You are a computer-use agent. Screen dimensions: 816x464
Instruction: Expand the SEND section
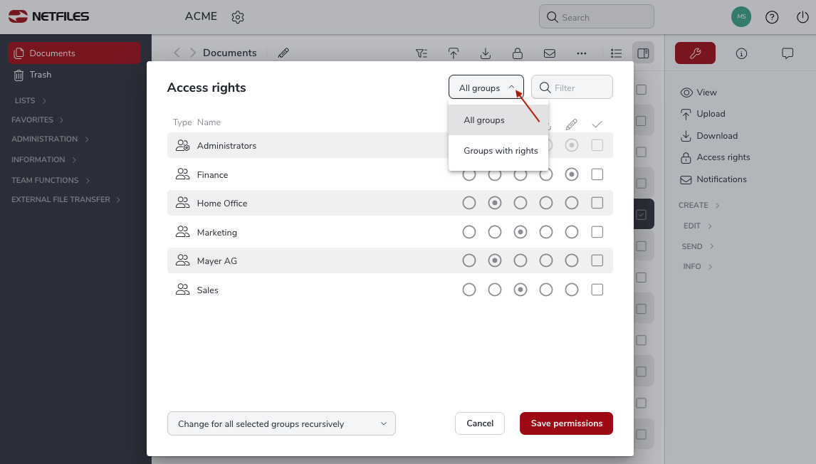coord(698,246)
